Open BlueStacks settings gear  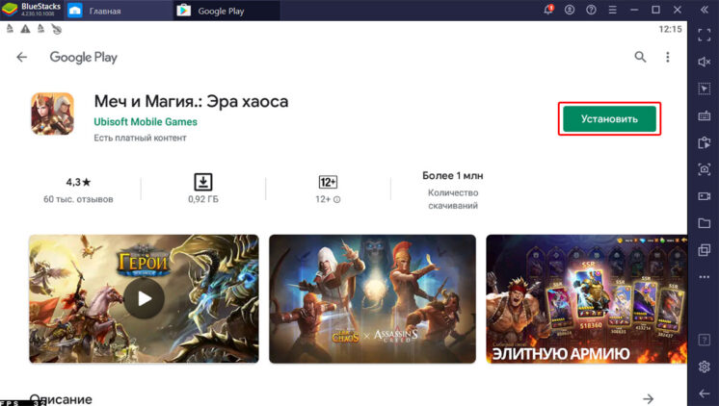point(705,367)
